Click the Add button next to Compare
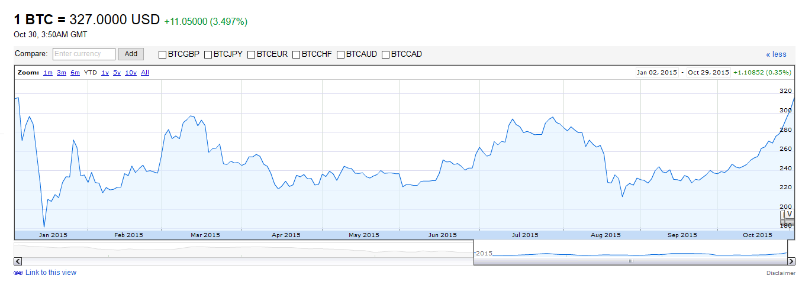The image size is (802, 285). 131,54
